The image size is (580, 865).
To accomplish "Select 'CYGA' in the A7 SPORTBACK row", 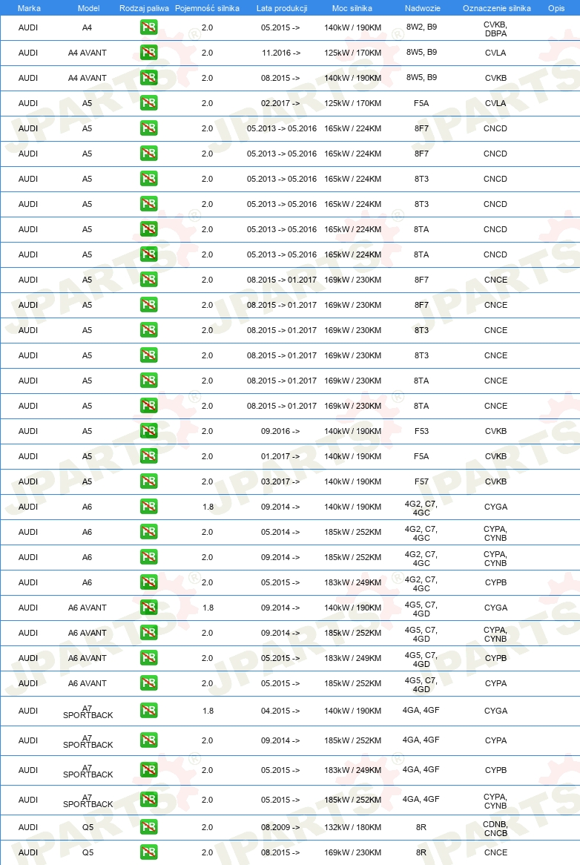I will (x=495, y=711).
